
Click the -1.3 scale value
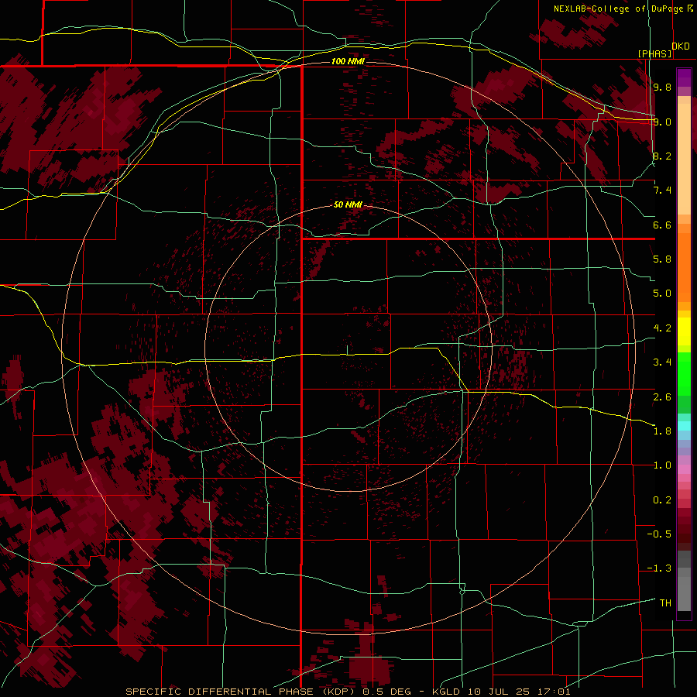pyautogui.click(x=659, y=568)
